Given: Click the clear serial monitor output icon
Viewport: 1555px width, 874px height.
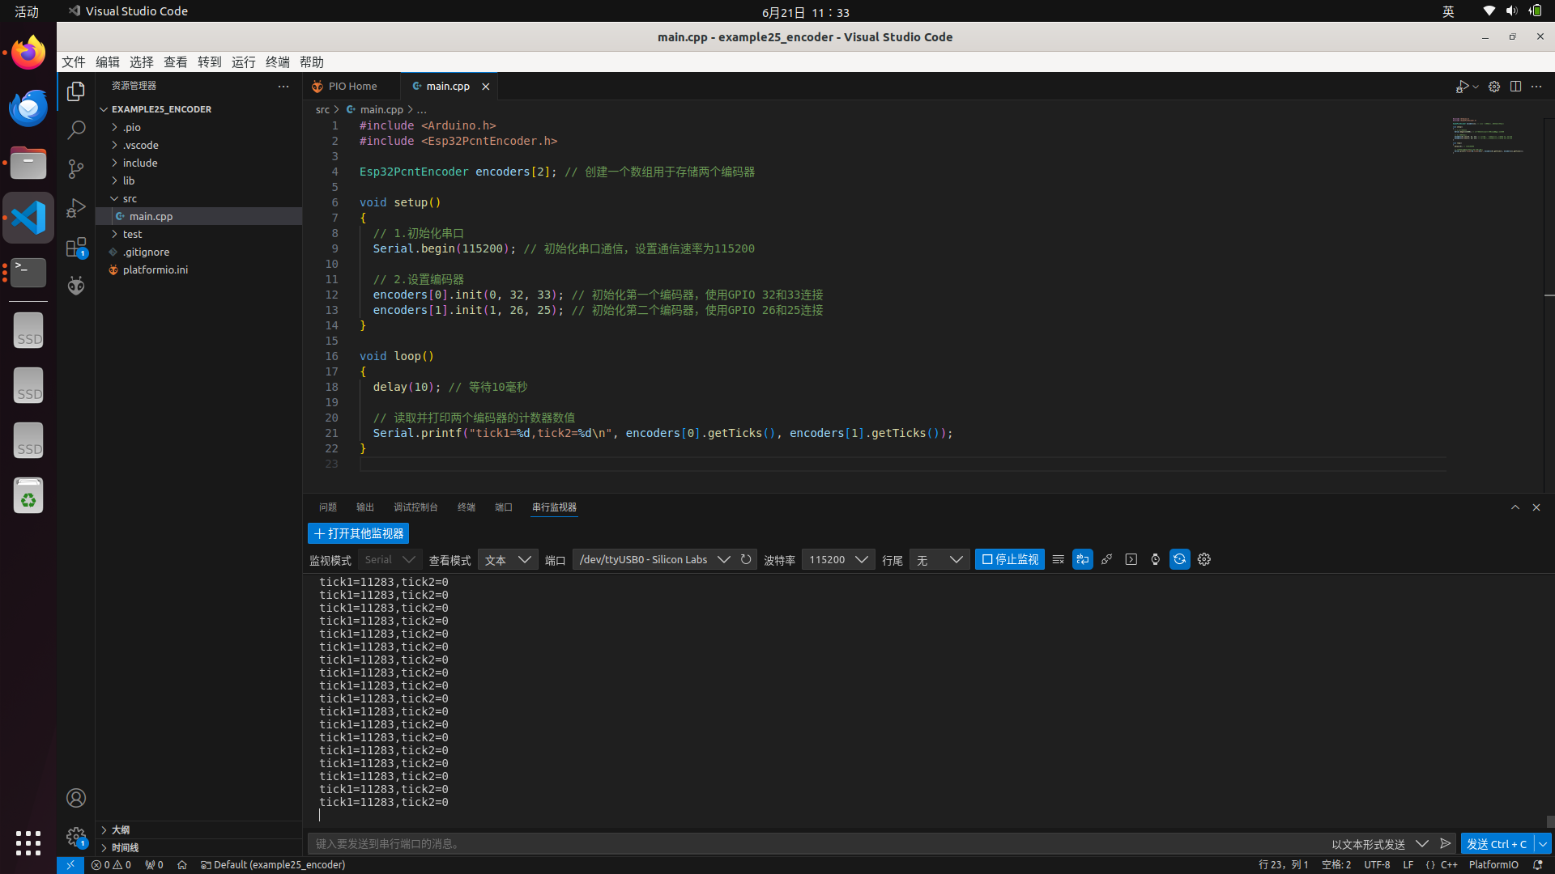Looking at the screenshot, I should 1058,559.
